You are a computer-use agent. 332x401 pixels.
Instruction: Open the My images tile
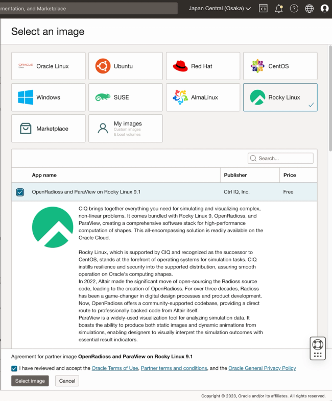(126, 129)
